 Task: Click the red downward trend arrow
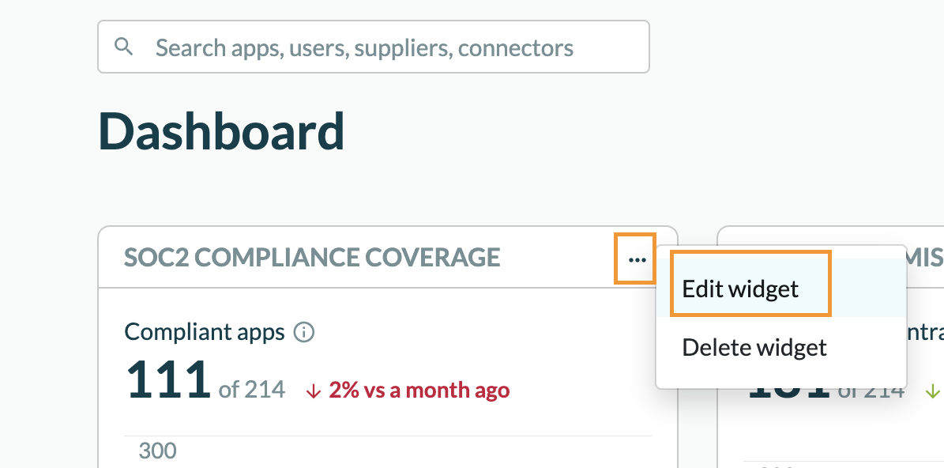click(313, 391)
